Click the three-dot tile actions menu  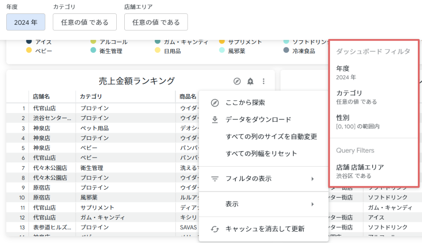click(x=263, y=81)
